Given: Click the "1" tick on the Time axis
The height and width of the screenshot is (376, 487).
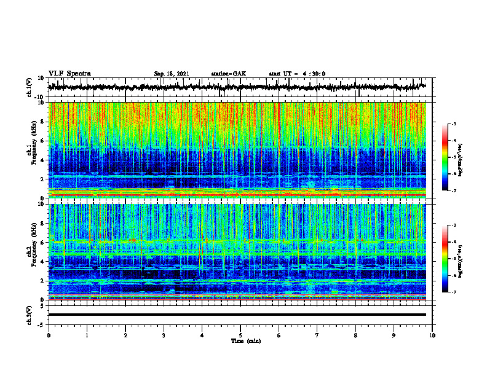Looking at the screenshot, I should [x=87, y=335].
